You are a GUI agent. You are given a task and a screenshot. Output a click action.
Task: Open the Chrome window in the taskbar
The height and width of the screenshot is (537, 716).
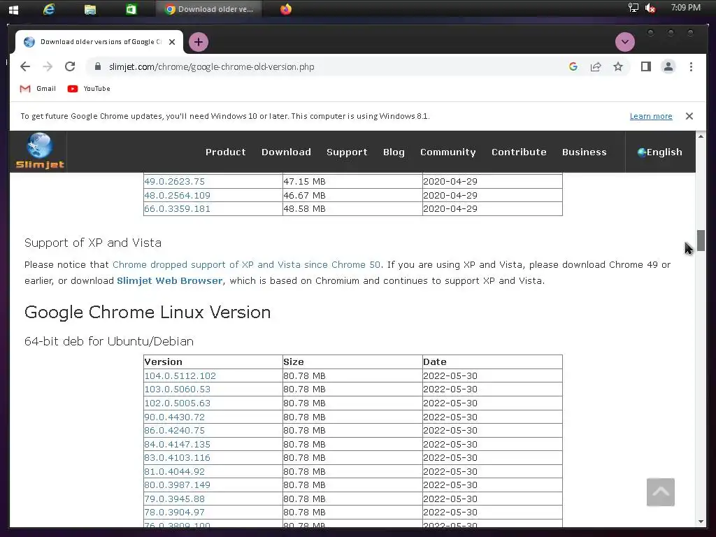[209, 9]
